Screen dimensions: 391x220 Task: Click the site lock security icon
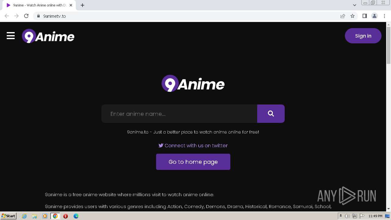pos(38,16)
